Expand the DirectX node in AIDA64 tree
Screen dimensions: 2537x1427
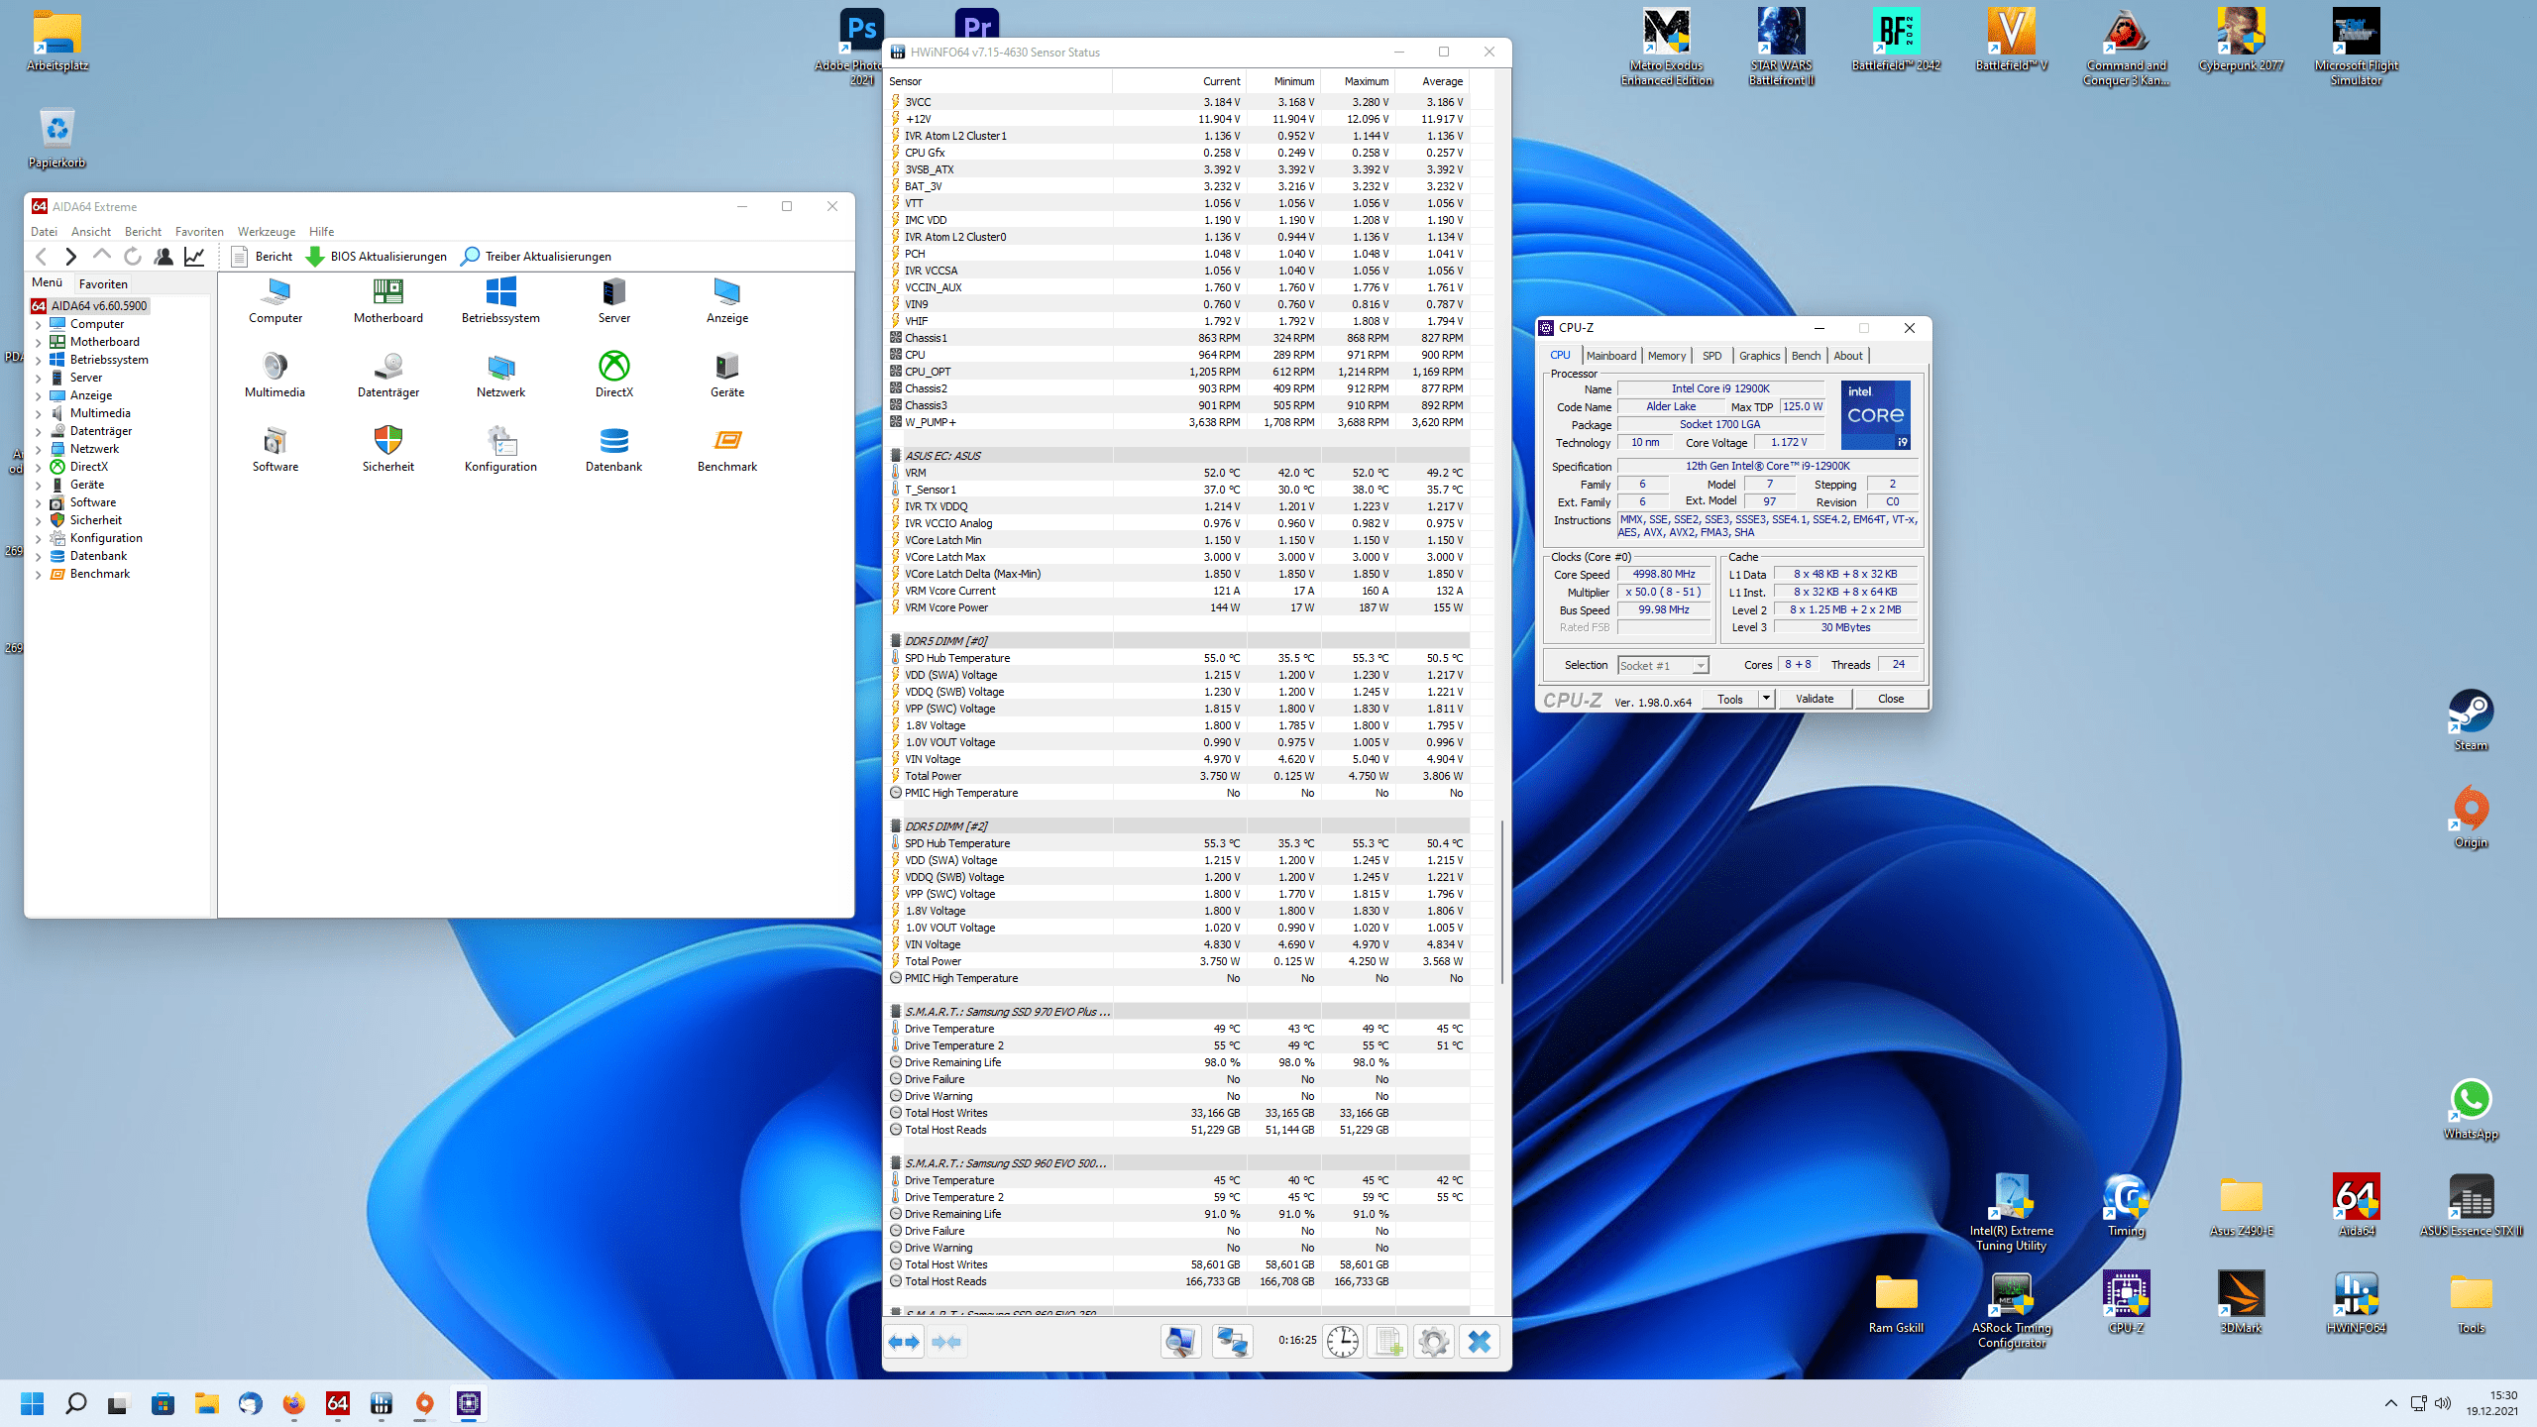click(39, 467)
